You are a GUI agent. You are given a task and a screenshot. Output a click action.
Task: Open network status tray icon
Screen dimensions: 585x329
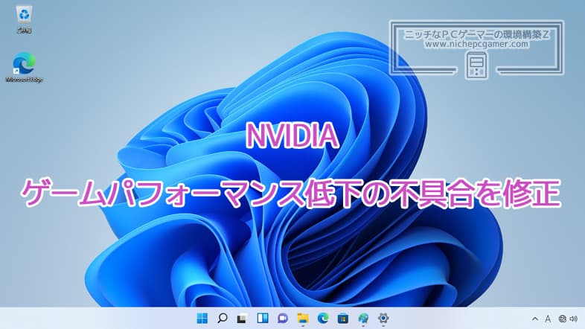point(562,319)
